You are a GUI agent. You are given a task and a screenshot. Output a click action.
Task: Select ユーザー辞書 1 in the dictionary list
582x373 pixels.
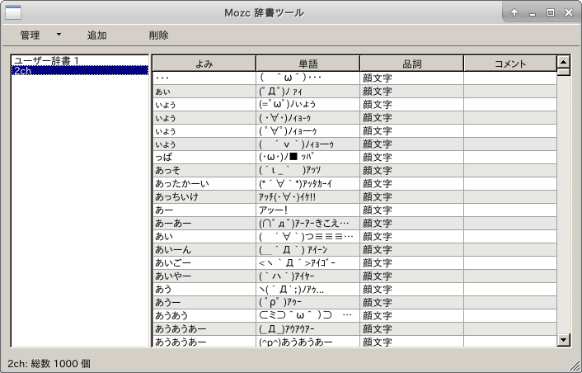tap(80, 60)
